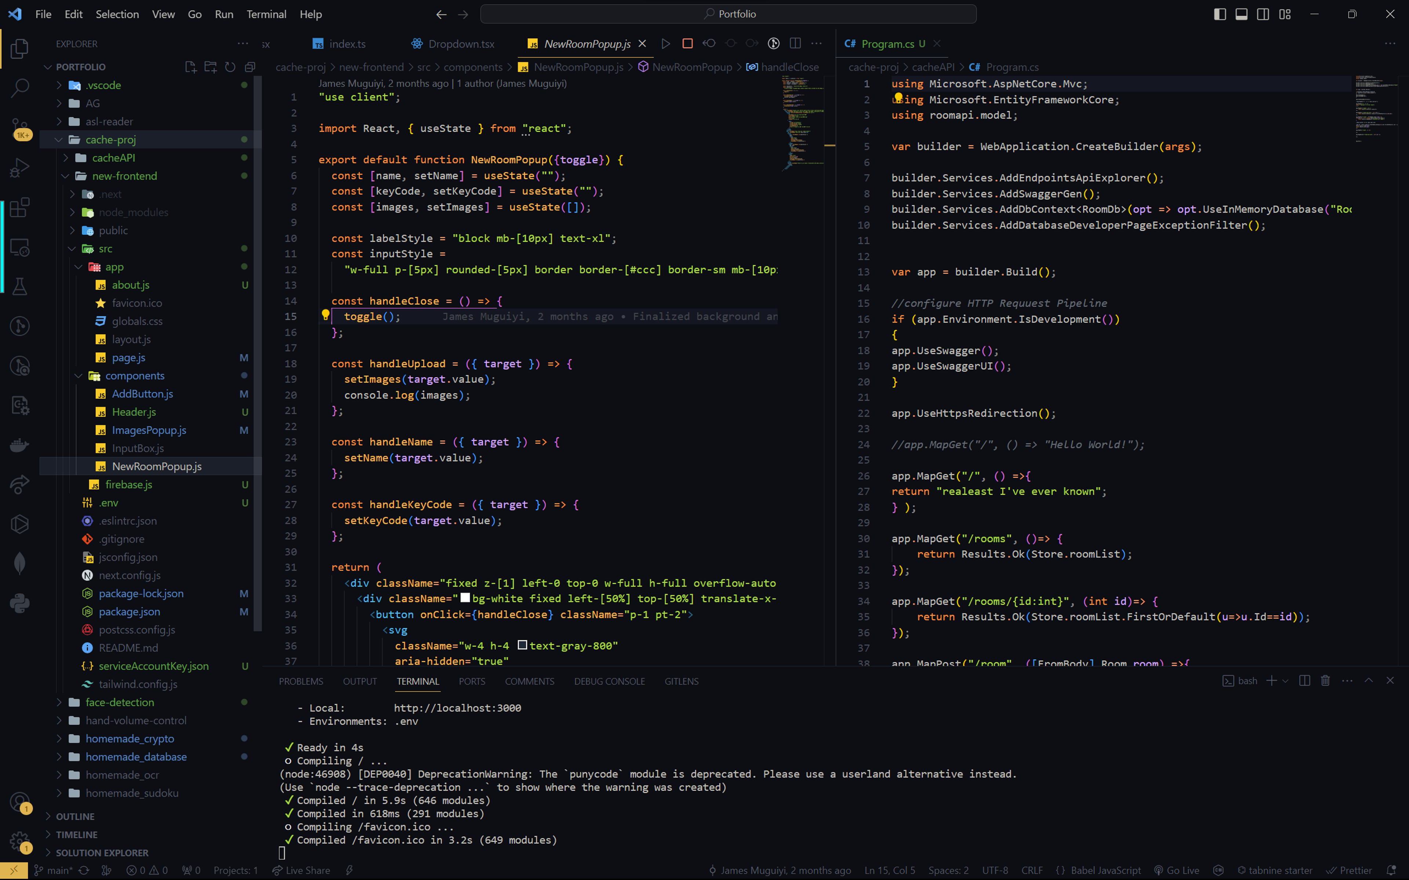Open the Terminal menu
This screenshot has height=880, width=1409.
coord(266,14)
